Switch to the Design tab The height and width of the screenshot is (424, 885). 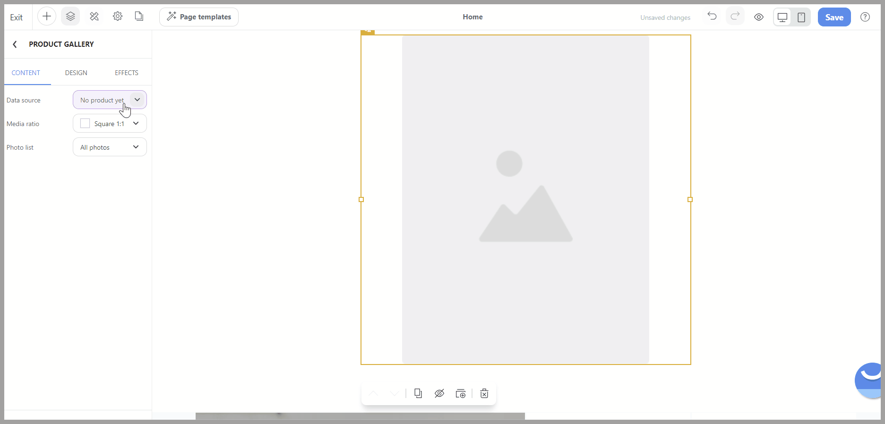coord(76,73)
